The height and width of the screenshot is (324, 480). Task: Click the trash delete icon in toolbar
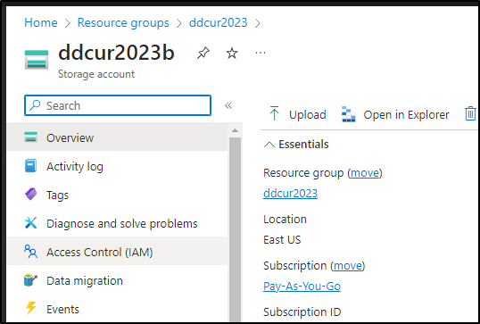click(470, 113)
